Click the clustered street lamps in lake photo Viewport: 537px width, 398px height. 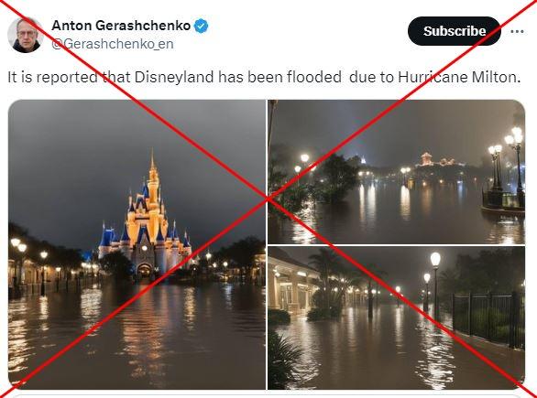(x=508, y=161)
